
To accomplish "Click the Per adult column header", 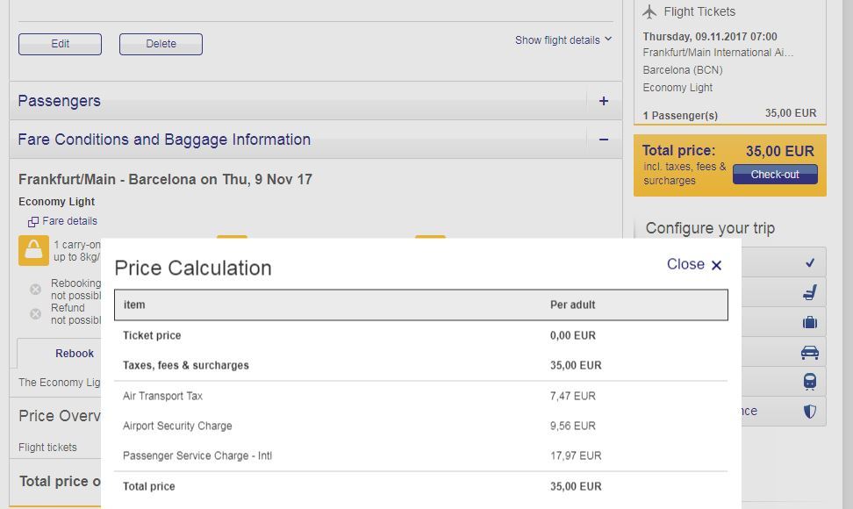I will click(573, 305).
